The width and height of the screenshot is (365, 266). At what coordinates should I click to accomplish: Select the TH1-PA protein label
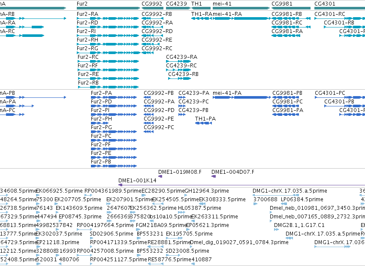(205, 119)
